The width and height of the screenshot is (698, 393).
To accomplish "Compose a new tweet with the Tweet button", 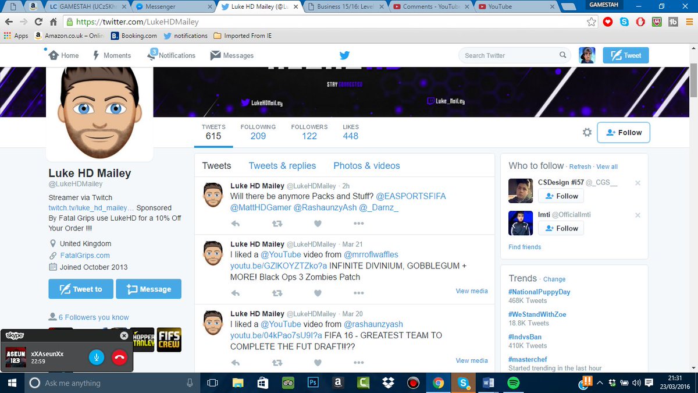I will [625, 55].
